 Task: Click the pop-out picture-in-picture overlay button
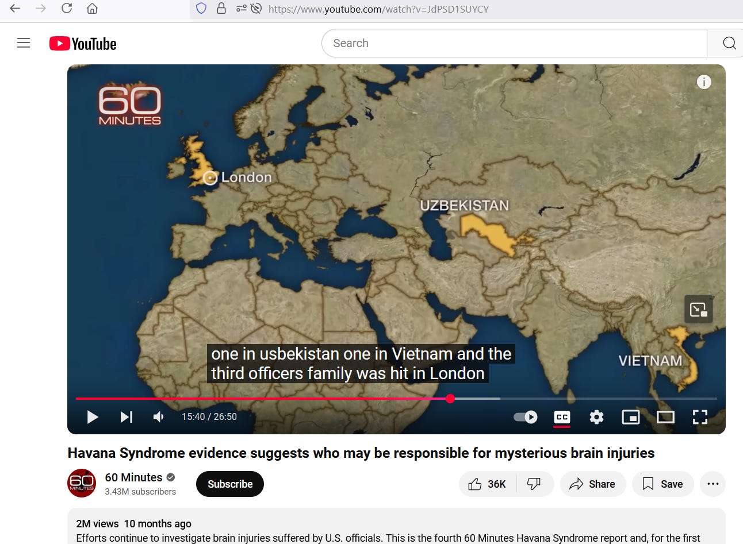(x=699, y=310)
